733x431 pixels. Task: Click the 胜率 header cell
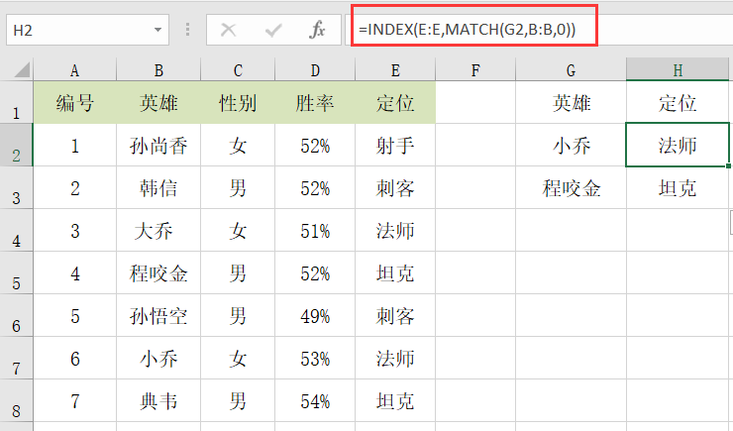[x=315, y=103]
